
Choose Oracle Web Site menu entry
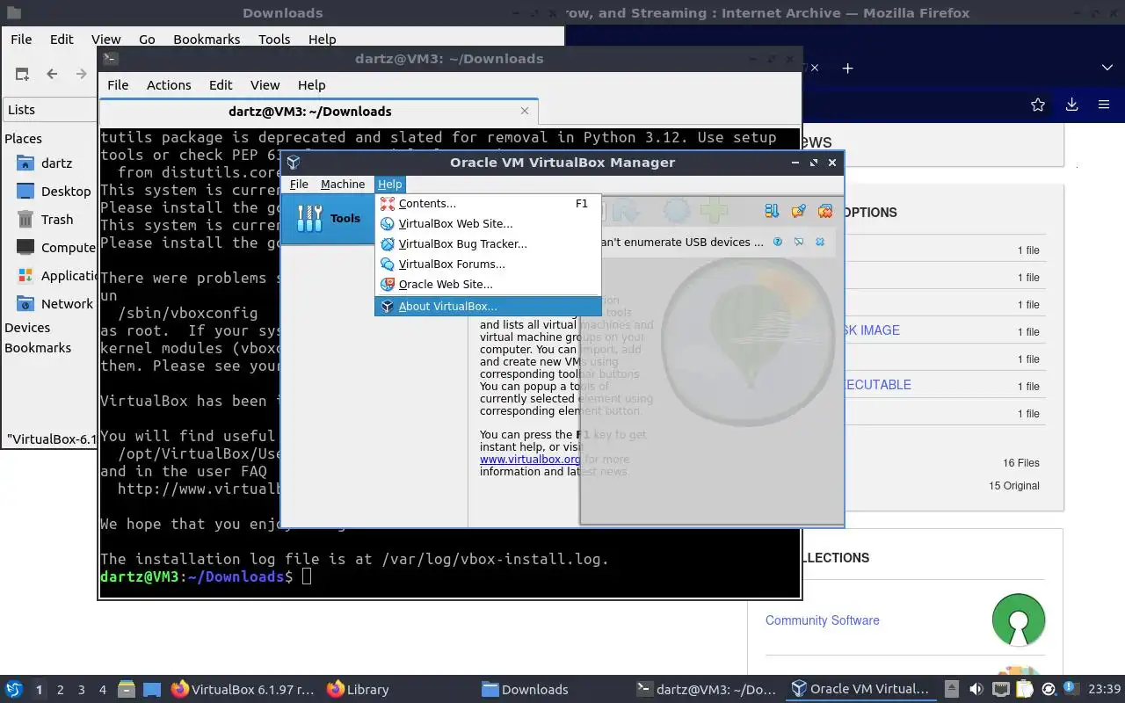(x=488, y=284)
